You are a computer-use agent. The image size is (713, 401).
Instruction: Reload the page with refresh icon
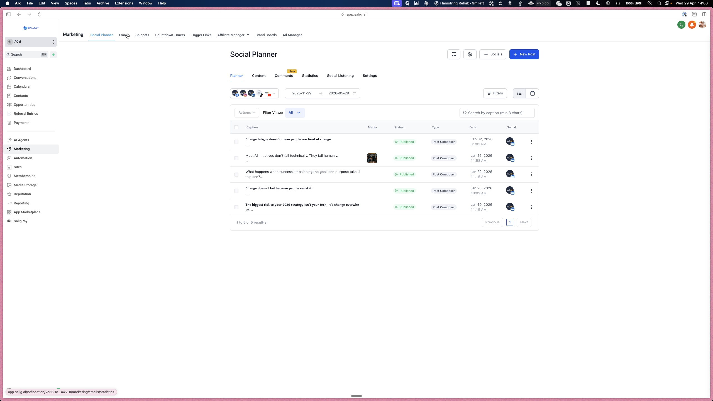(40, 14)
